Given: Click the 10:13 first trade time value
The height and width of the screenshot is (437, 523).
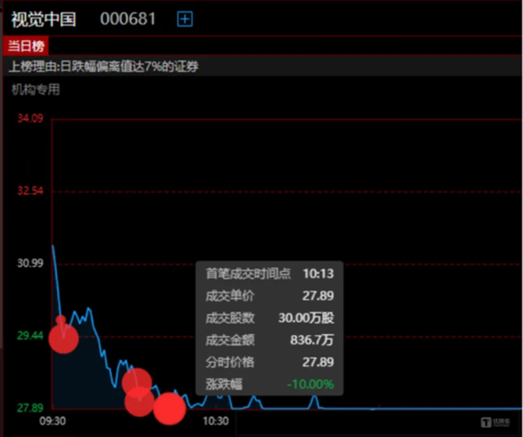Looking at the screenshot, I should coord(318,273).
